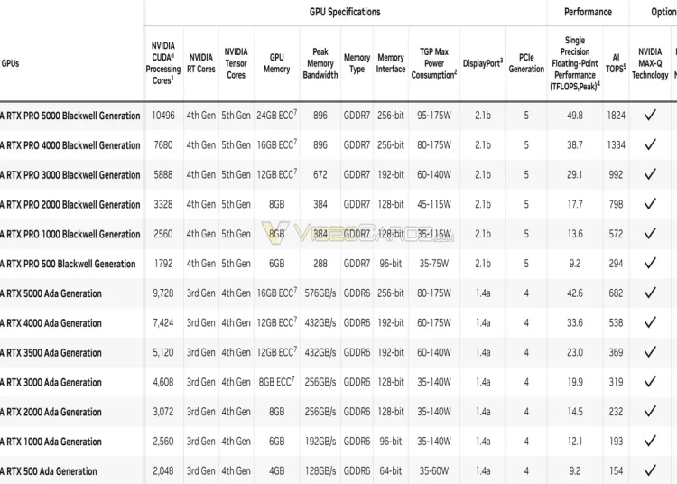Click the 'GPU Memory' column header

[277, 63]
